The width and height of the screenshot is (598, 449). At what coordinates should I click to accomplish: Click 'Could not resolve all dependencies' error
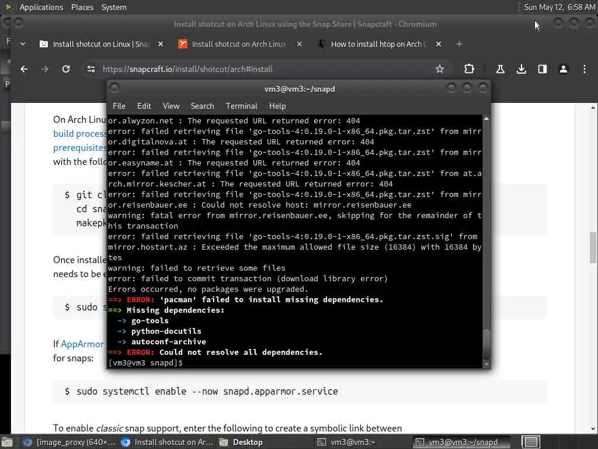coord(241,352)
